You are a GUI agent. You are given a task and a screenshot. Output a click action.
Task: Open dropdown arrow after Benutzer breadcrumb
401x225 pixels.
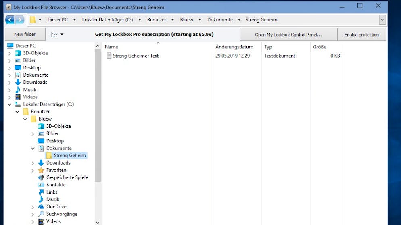[173, 20]
